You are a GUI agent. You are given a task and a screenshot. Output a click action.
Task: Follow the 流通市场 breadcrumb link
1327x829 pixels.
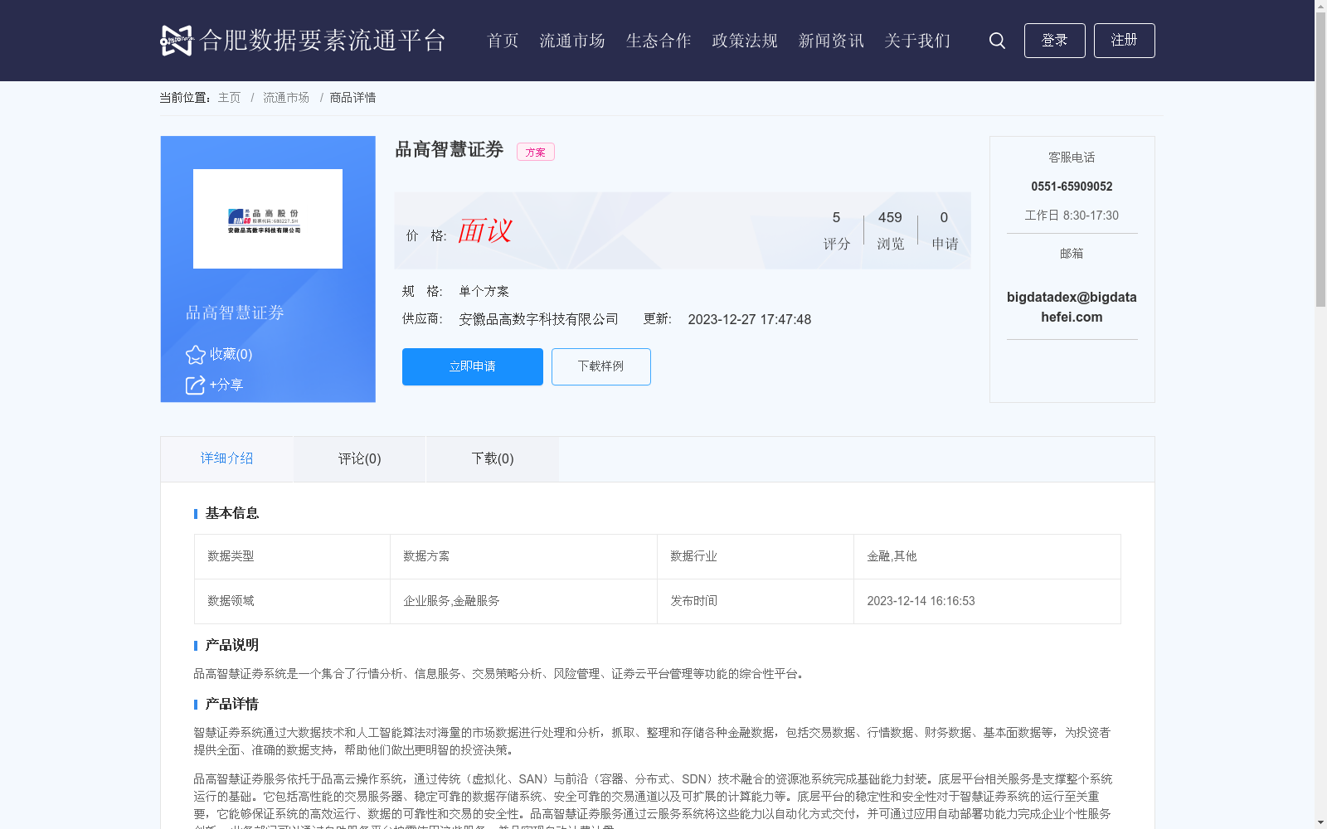click(286, 98)
